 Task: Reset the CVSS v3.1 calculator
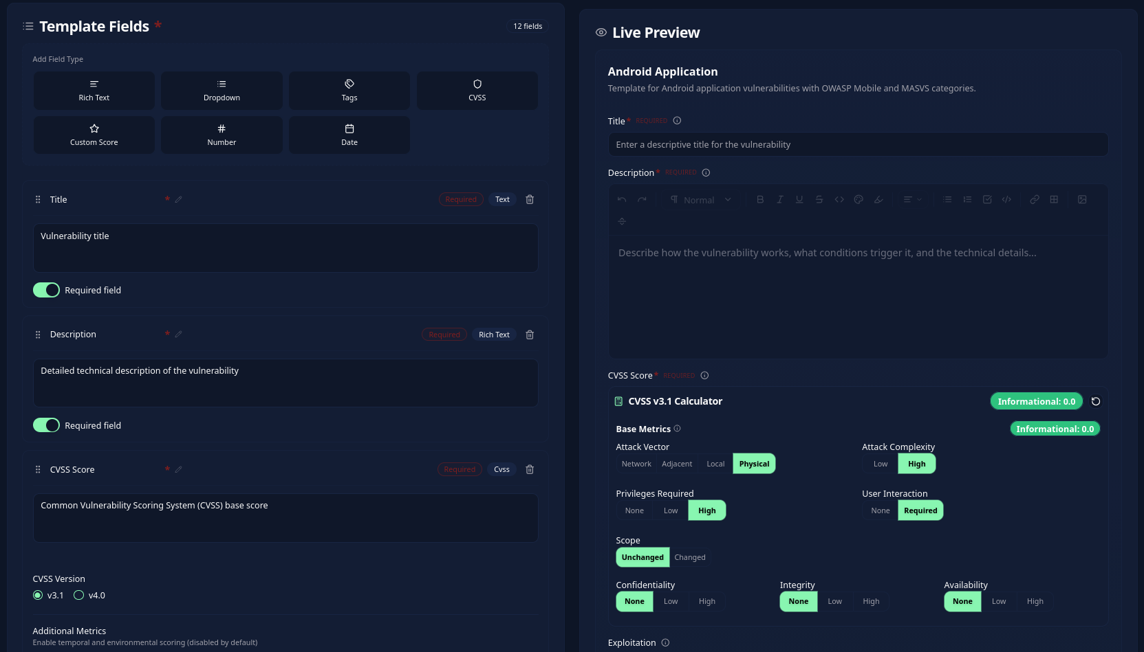click(1096, 401)
